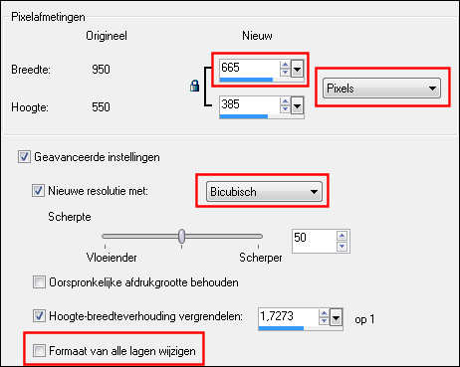460x367 pixels.
Task: Increase sharpness value with spinner up arrow
Action: pyautogui.click(x=342, y=236)
